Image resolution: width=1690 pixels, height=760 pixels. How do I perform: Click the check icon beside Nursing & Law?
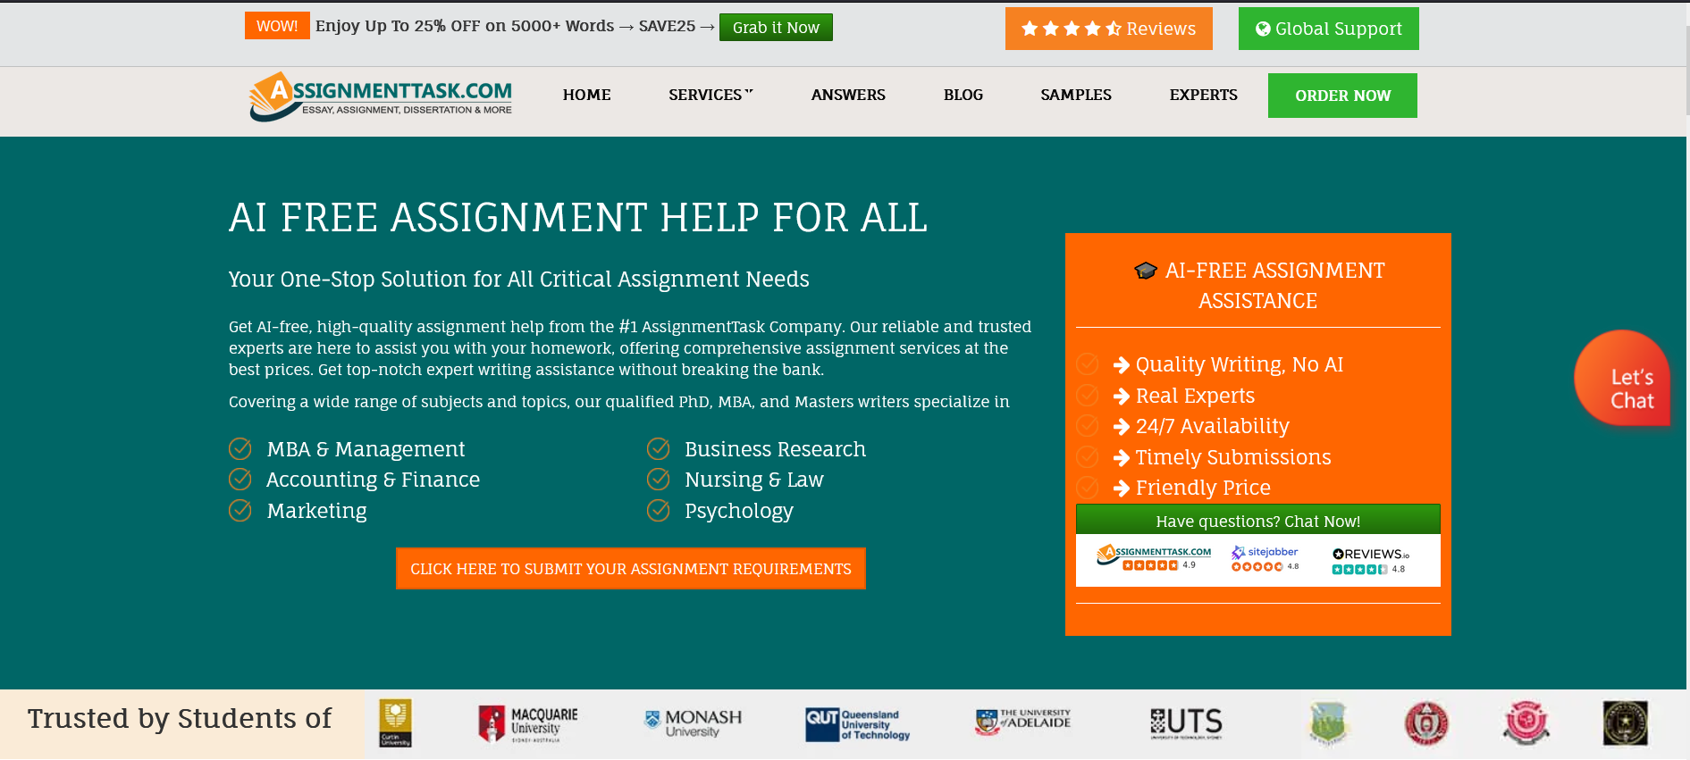[659, 480]
